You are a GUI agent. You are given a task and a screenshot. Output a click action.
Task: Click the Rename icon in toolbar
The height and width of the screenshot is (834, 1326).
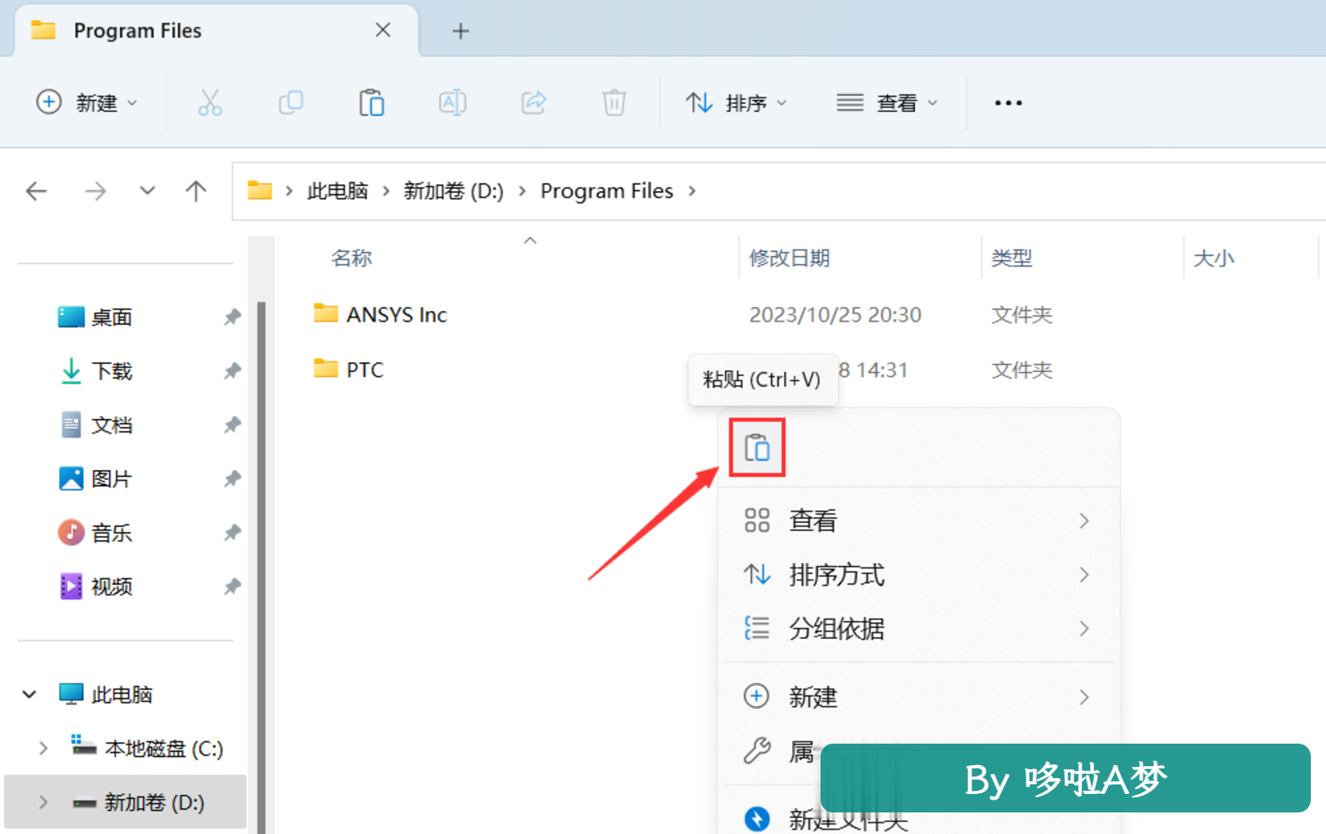(x=453, y=103)
